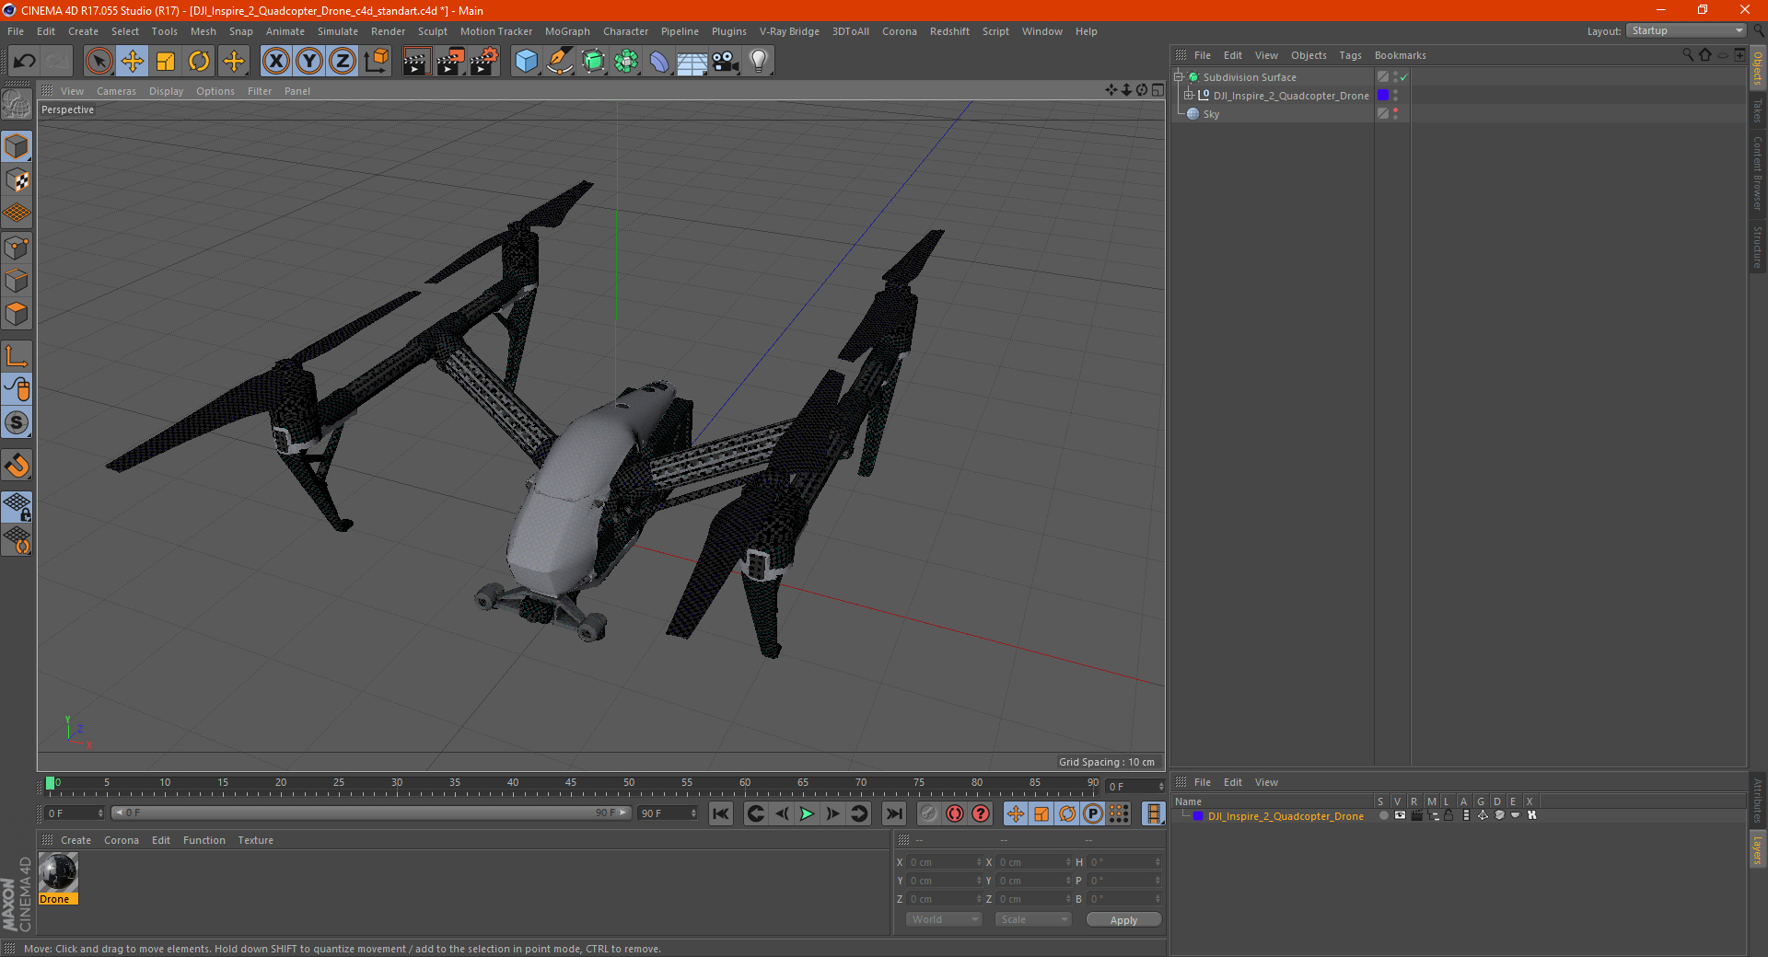Click the Undo arrow icon

point(25,62)
